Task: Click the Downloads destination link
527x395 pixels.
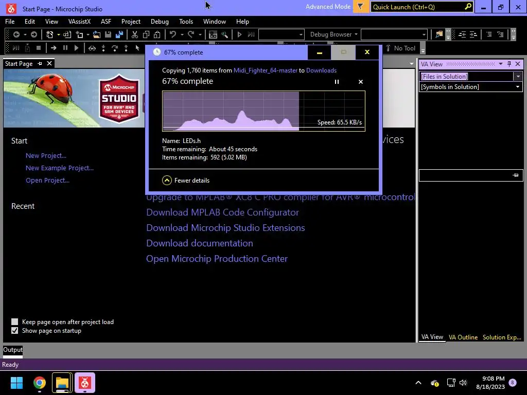Action: point(321,70)
